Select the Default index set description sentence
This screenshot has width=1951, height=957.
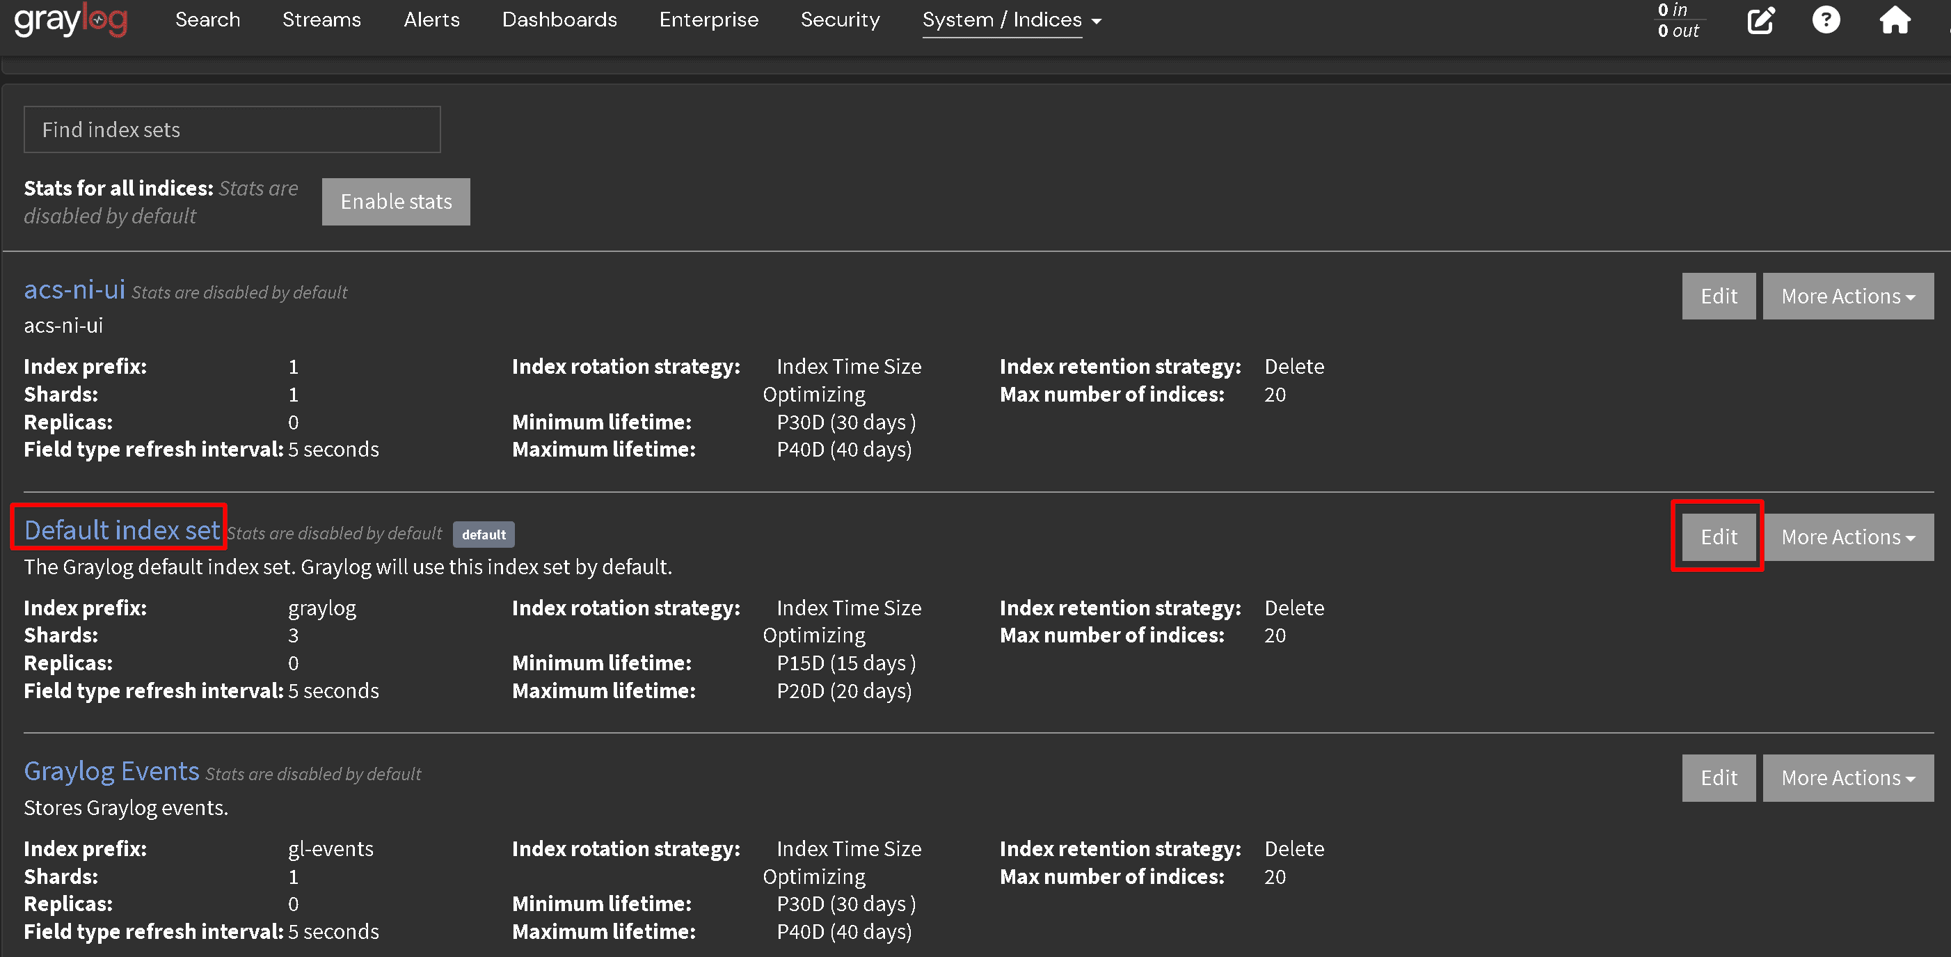pos(348,567)
